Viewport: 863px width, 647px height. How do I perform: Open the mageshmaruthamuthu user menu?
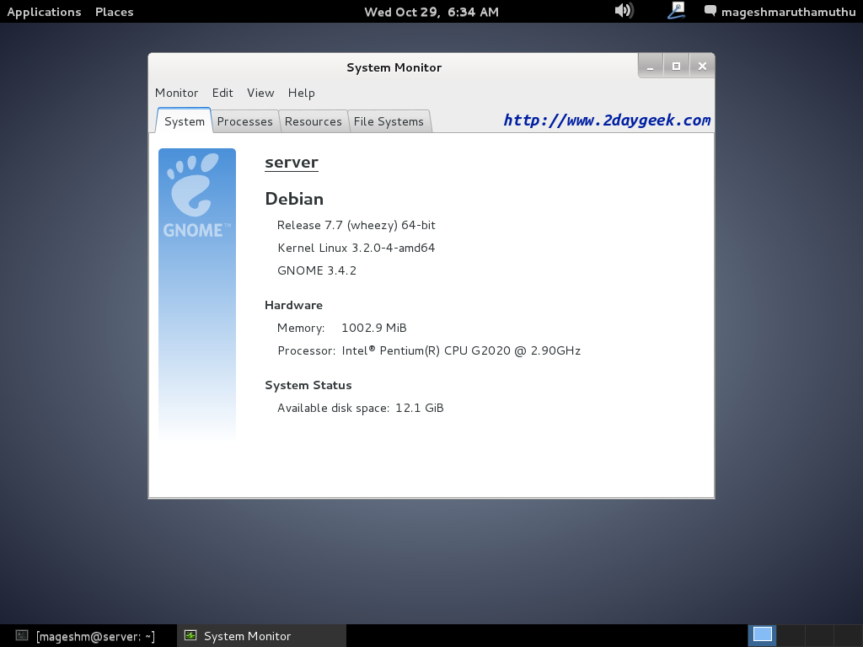[x=788, y=12]
